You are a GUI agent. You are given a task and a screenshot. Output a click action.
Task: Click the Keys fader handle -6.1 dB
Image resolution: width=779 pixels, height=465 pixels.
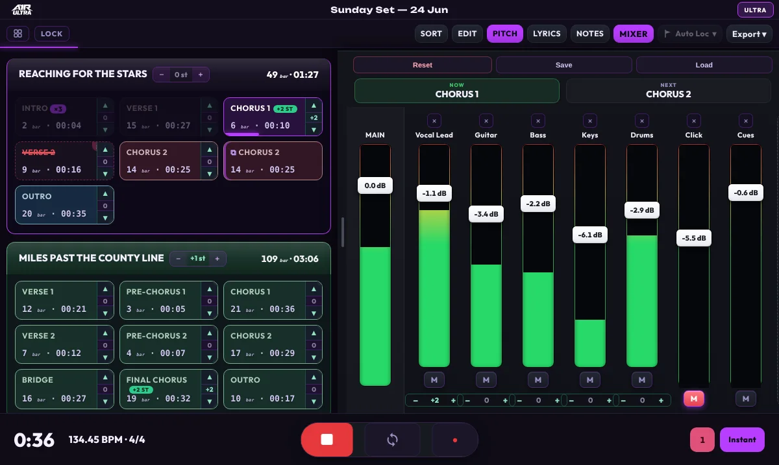[590, 235]
